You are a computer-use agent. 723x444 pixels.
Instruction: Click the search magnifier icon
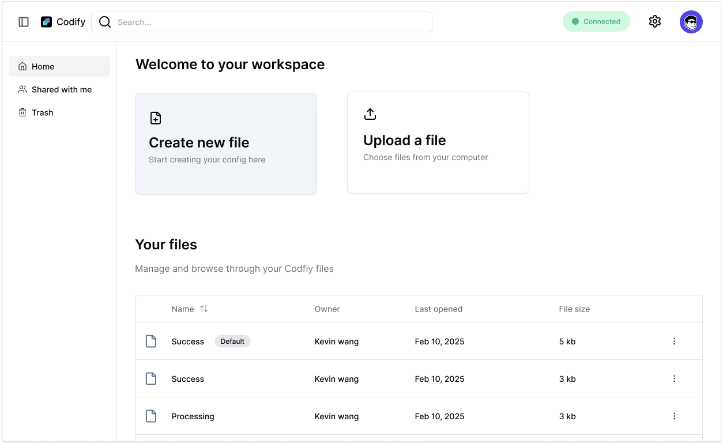(104, 21)
